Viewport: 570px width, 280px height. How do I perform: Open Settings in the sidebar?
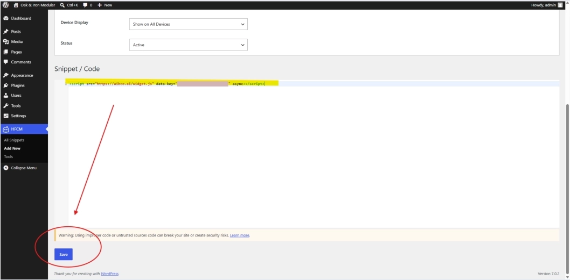pyautogui.click(x=24, y=116)
